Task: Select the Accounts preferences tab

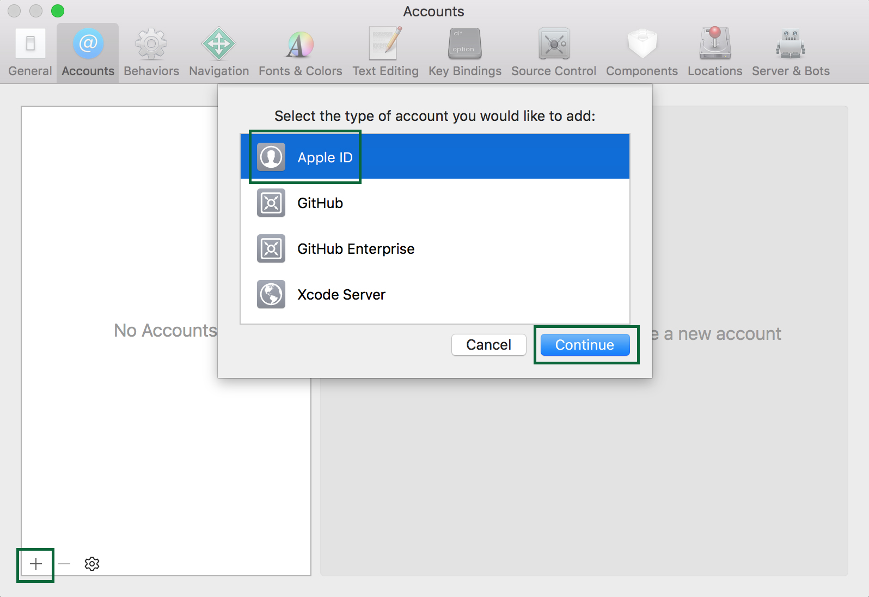Action: coord(88,53)
